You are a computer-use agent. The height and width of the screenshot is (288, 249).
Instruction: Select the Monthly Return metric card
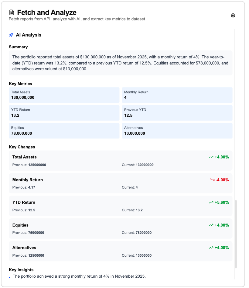pyautogui.click(x=177, y=95)
